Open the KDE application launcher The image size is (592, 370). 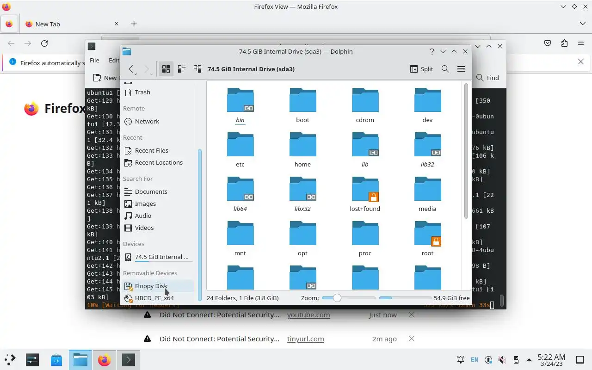point(10,359)
